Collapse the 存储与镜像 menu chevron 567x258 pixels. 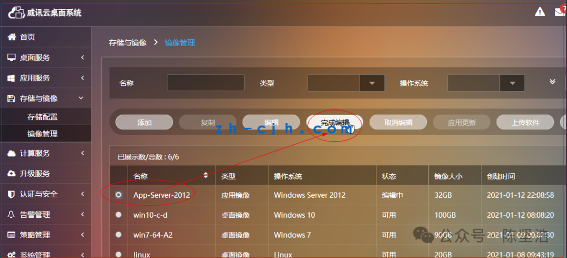coord(81,98)
